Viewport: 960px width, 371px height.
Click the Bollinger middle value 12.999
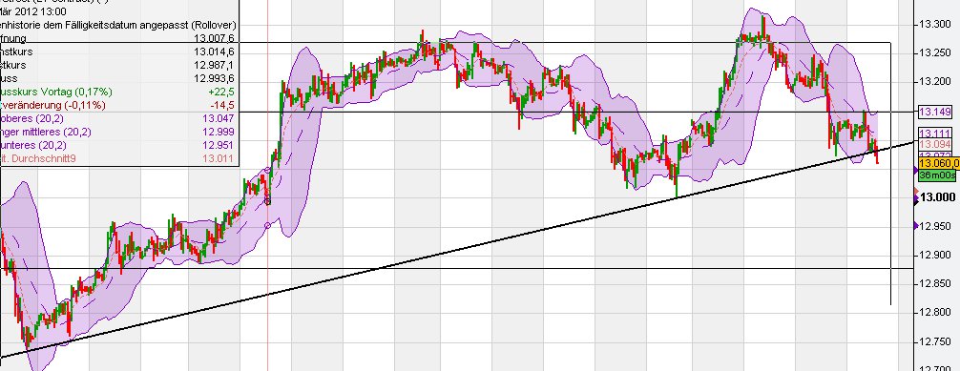(x=219, y=133)
